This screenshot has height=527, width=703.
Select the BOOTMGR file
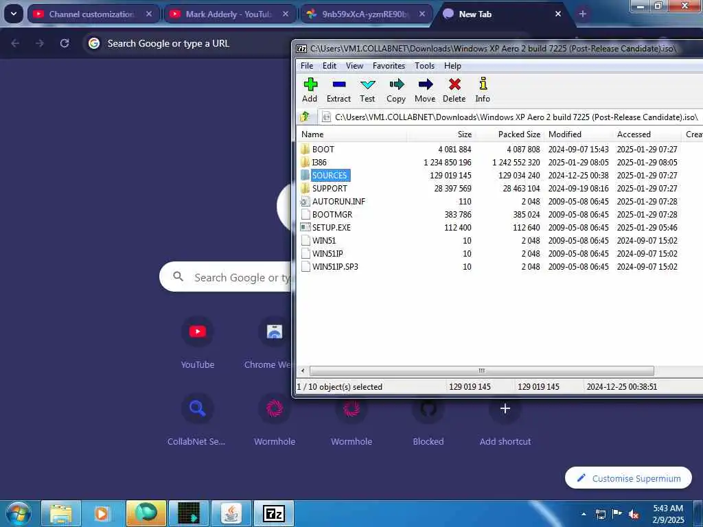(x=332, y=214)
